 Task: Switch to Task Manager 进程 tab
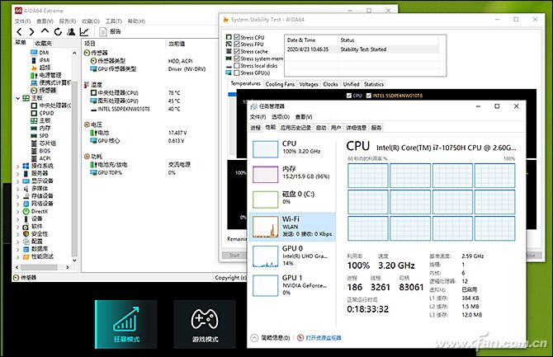[255, 128]
